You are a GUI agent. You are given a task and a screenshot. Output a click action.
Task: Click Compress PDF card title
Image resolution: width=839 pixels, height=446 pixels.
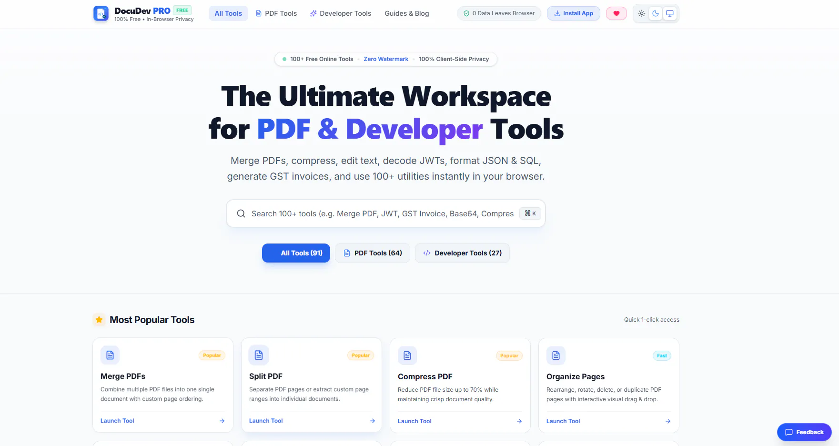click(x=425, y=377)
